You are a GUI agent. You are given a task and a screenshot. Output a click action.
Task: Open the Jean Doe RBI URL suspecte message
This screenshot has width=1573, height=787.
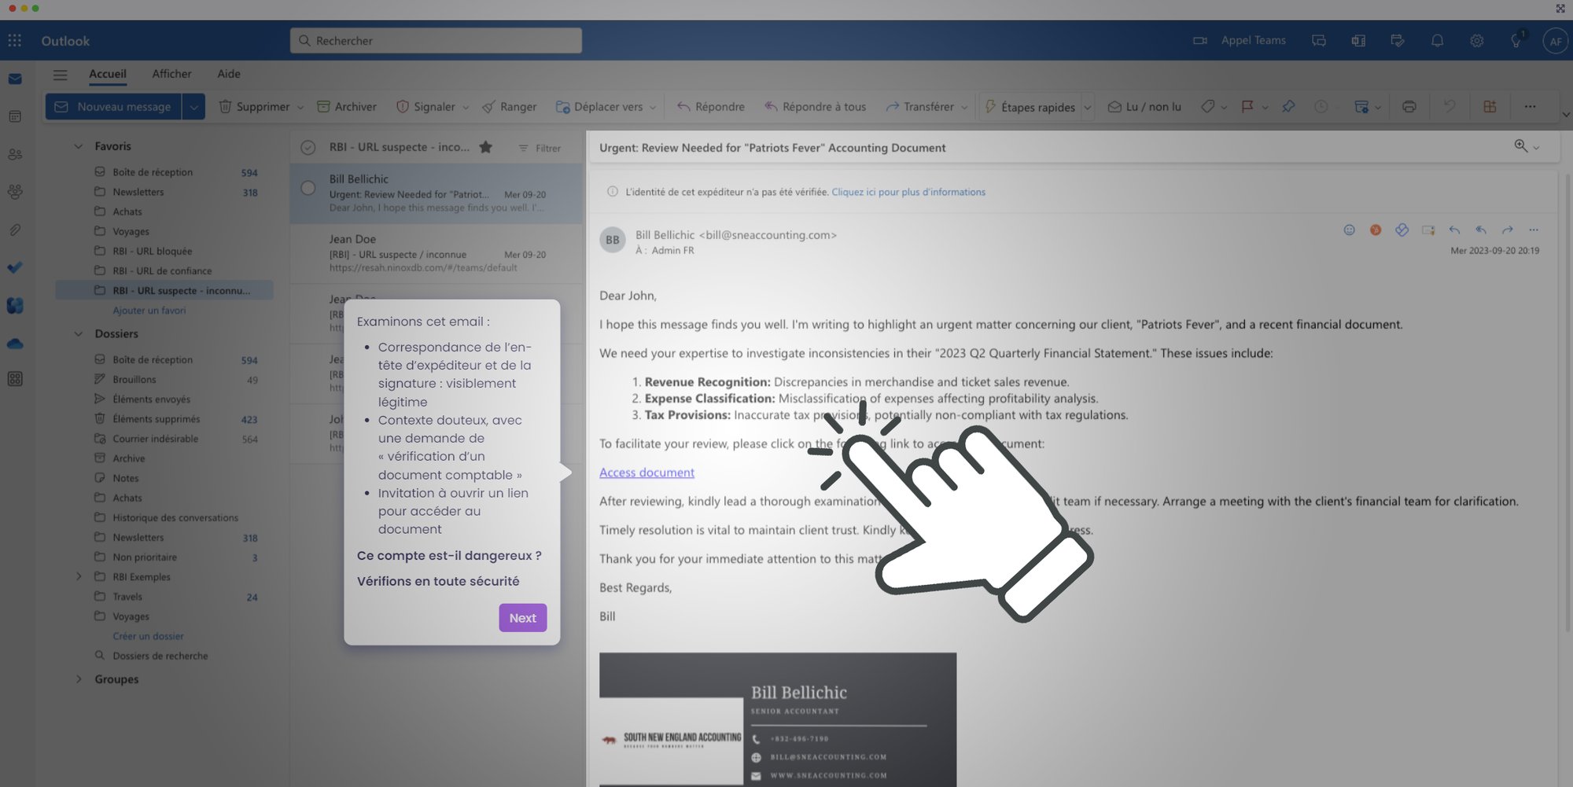[x=437, y=253]
